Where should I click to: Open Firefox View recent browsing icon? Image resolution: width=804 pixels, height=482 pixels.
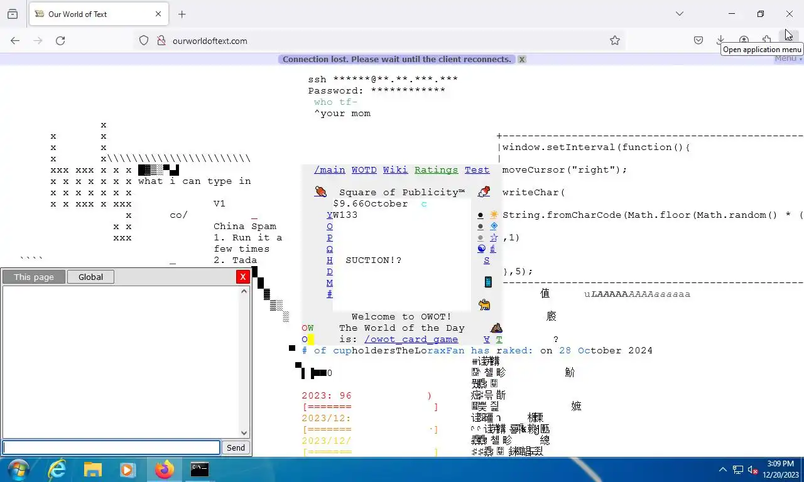point(12,14)
